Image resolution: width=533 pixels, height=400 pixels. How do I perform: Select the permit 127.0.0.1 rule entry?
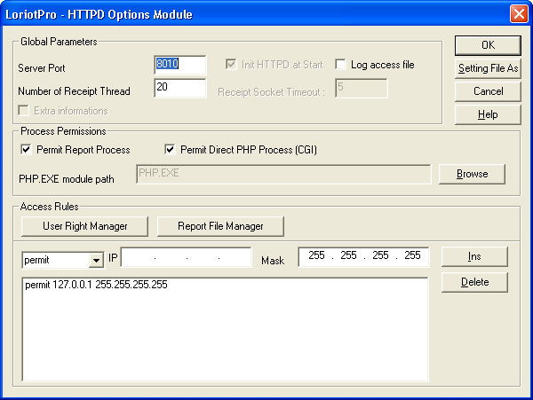[x=97, y=286]
